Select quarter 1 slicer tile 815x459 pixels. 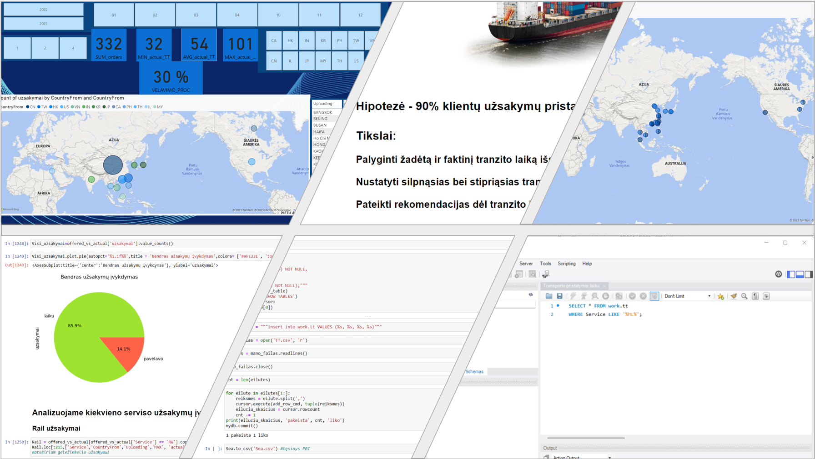coord(17,48)
